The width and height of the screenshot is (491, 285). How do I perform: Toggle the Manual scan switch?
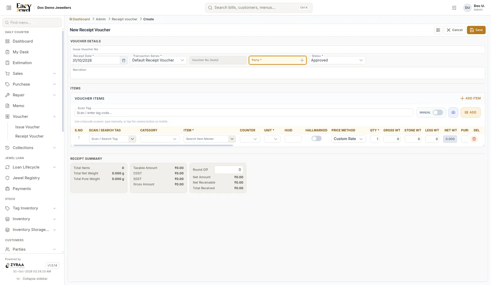point(438,112)
